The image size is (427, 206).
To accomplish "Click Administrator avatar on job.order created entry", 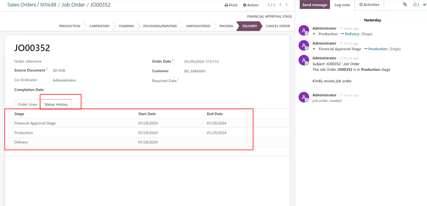I will 304,97.
